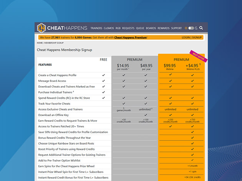Go to the RGB section

[x=118, y=28]
